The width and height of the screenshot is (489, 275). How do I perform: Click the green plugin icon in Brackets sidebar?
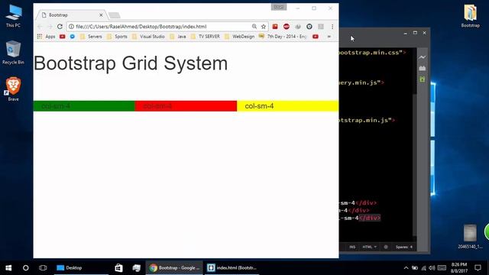coord(423,79)
